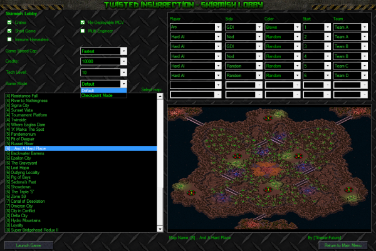Select map [6] Sedona's Past
The image size is (376, 251).
[x=81, y=182]
